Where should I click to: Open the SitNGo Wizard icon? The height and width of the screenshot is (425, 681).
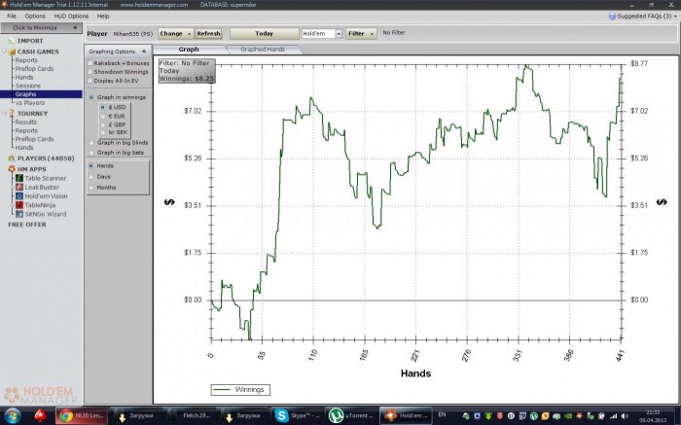18,213
